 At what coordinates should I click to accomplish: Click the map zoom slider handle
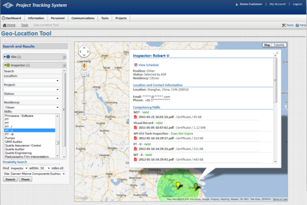click(84, 102)
